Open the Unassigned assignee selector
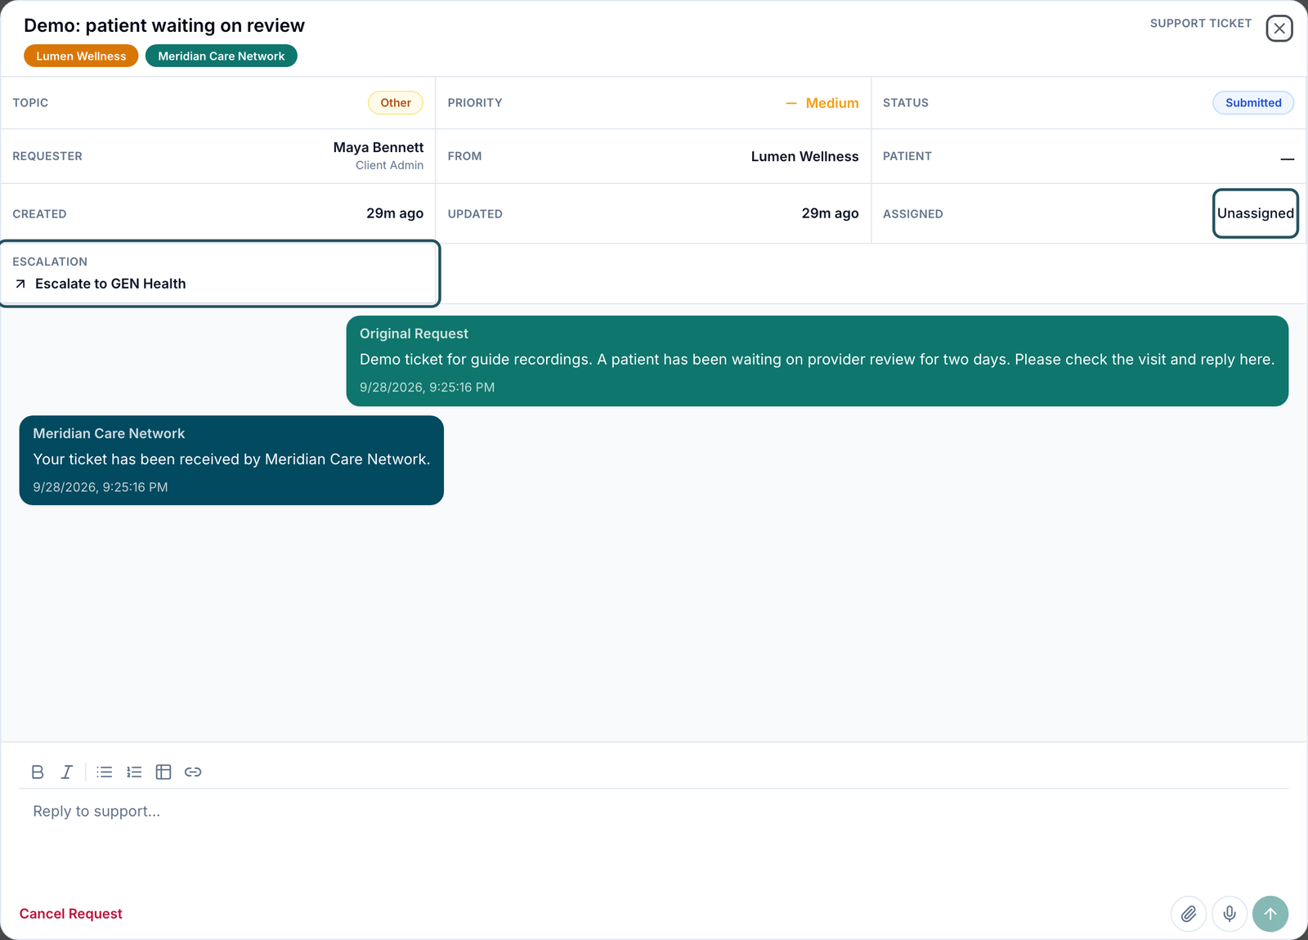The image size is (1308, 940). point(1256,213)
